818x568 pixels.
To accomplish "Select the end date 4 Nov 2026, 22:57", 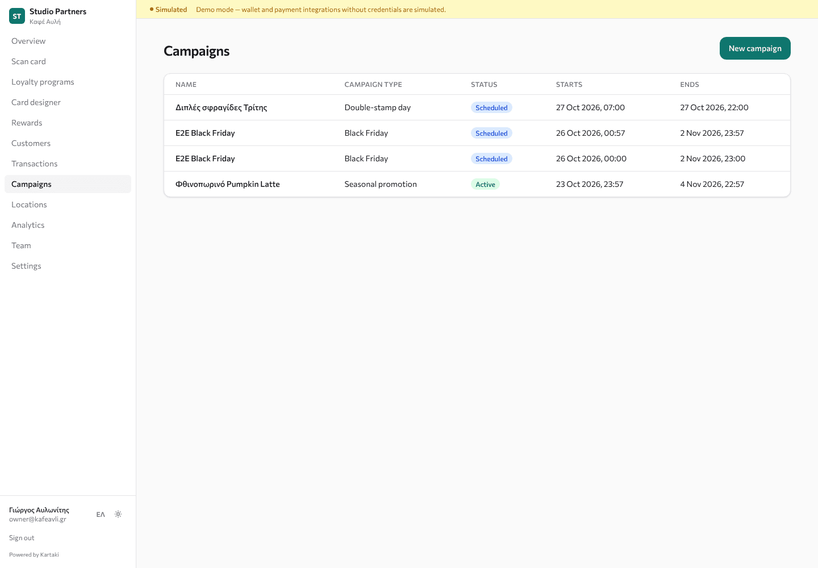I will [x=712, y=184].
